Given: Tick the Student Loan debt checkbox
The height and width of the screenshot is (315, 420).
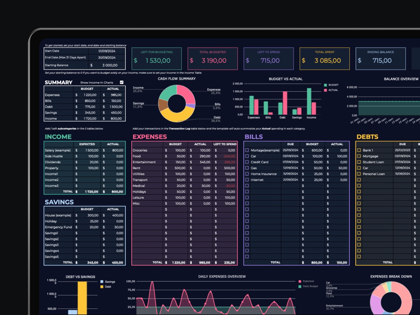Looking at the screenshot, I should [359, 162].
